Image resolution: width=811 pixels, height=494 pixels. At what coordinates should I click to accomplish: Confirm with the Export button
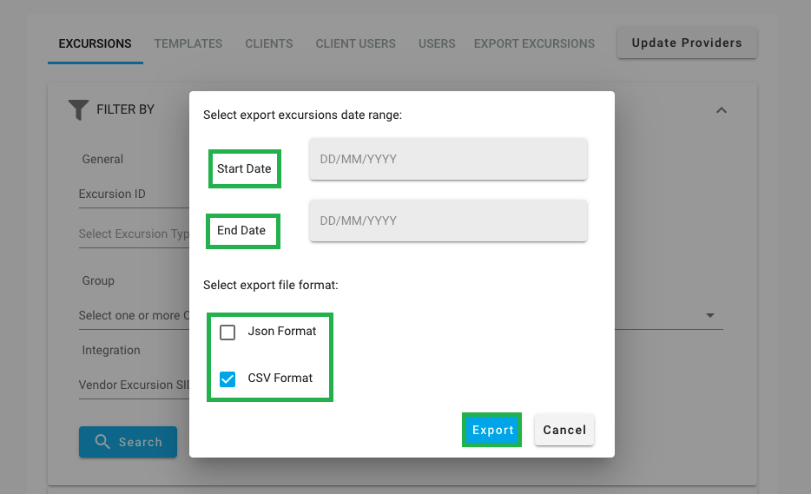tap(492, 430)
